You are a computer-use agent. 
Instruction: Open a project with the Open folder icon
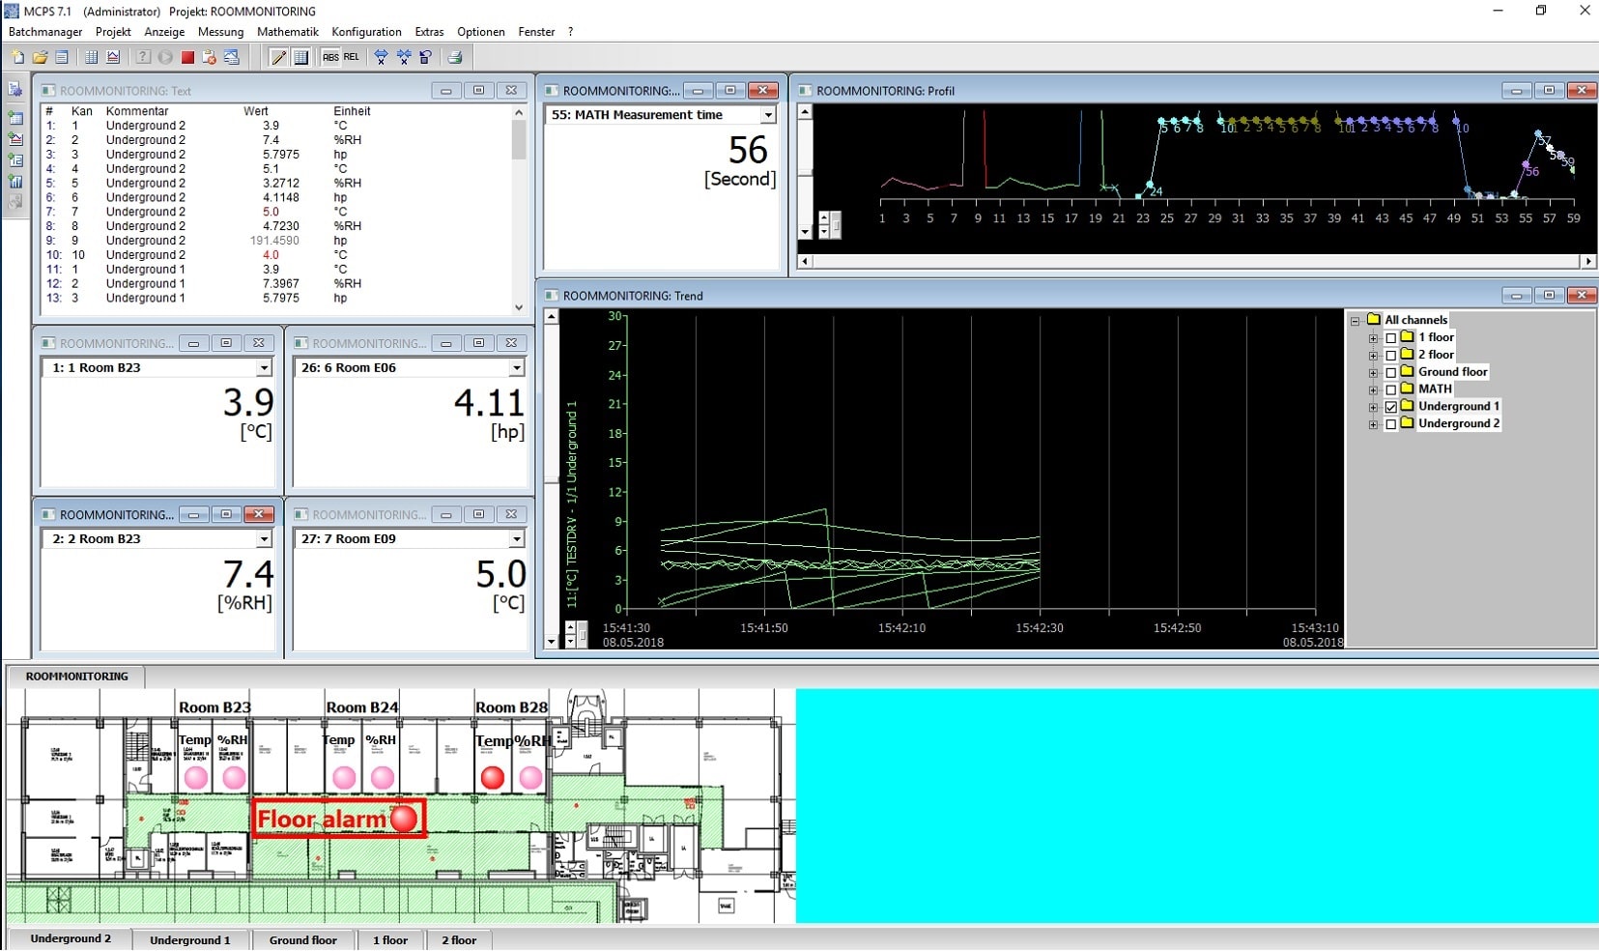39,57
